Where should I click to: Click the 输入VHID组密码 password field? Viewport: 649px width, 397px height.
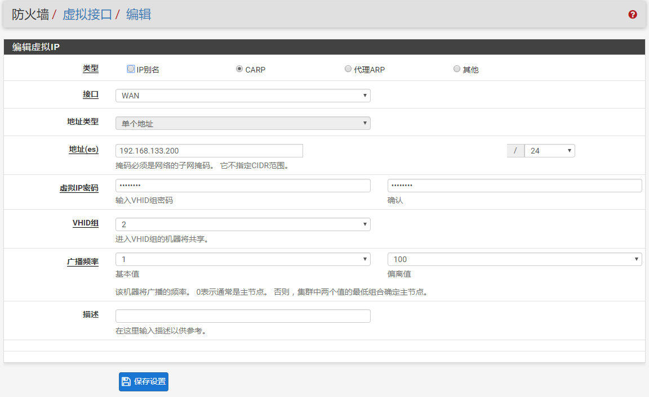click(243, 186)
